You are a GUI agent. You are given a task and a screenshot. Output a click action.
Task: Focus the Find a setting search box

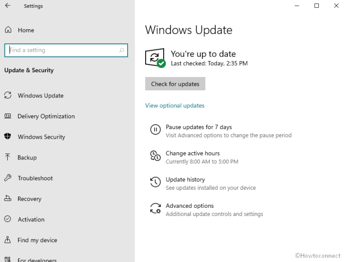pos(66,50)
